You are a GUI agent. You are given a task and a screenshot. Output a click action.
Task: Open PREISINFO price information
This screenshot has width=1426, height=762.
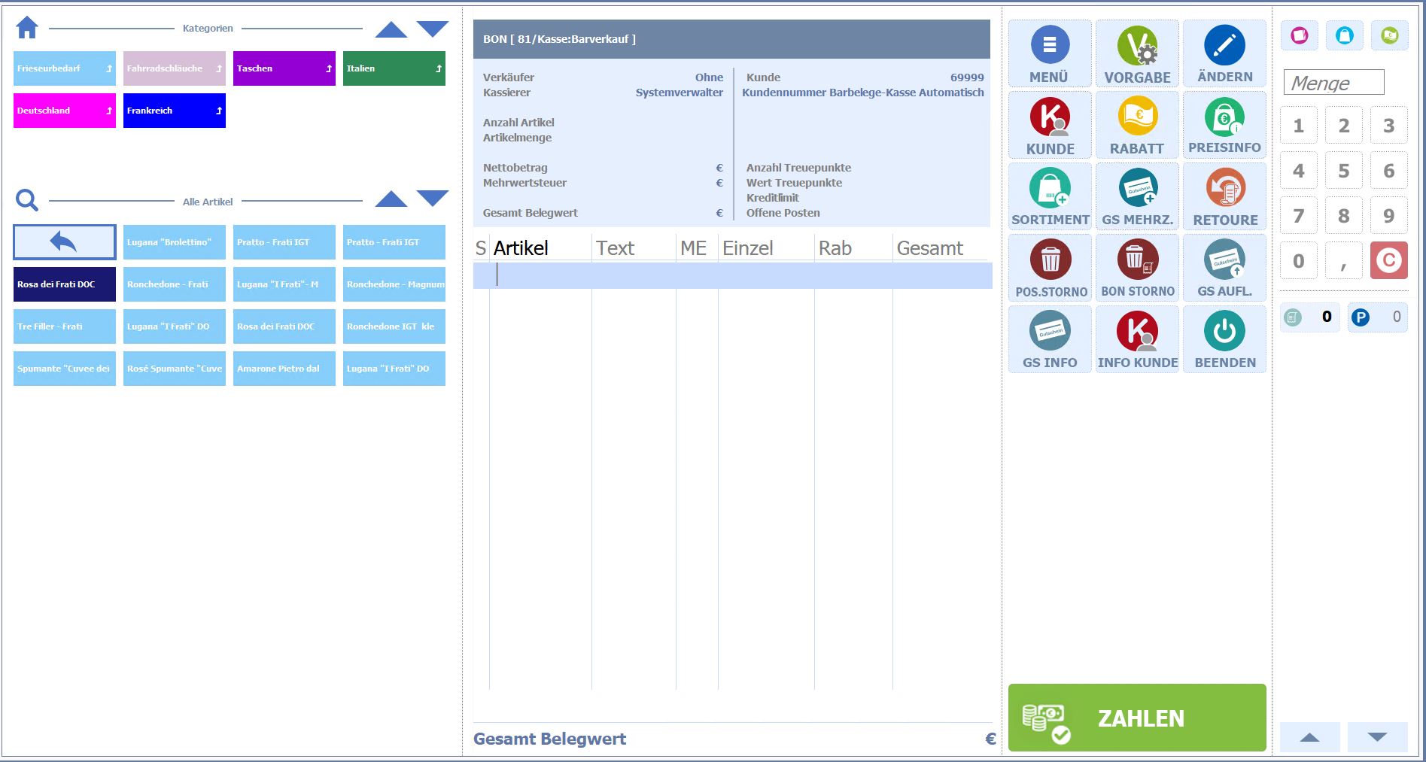(x=1224, y=126)
